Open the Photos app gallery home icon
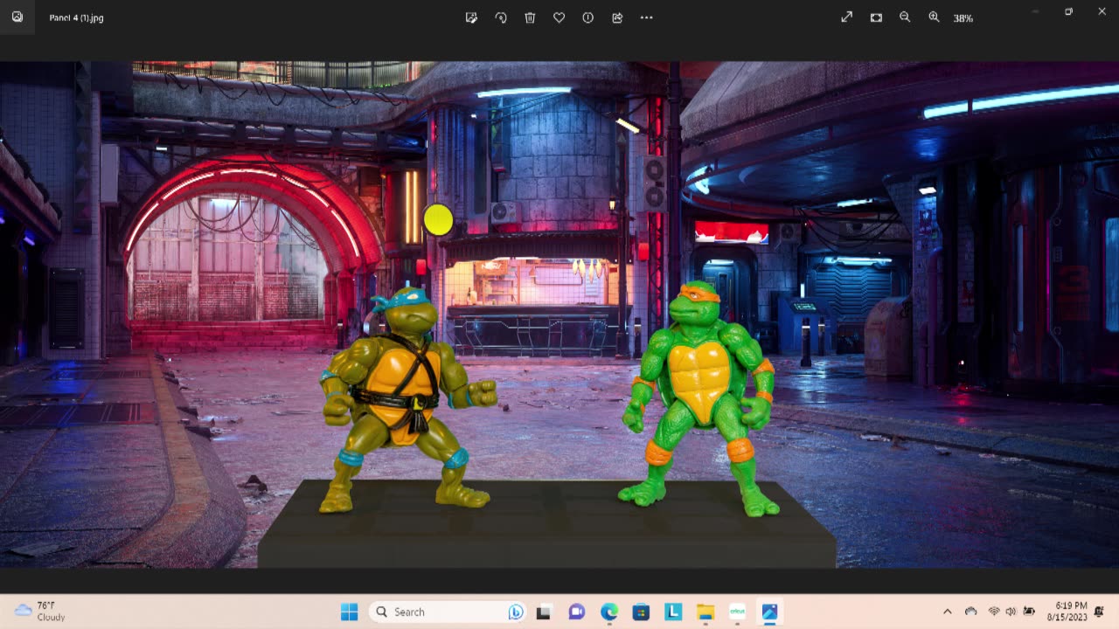 [17, 17]
